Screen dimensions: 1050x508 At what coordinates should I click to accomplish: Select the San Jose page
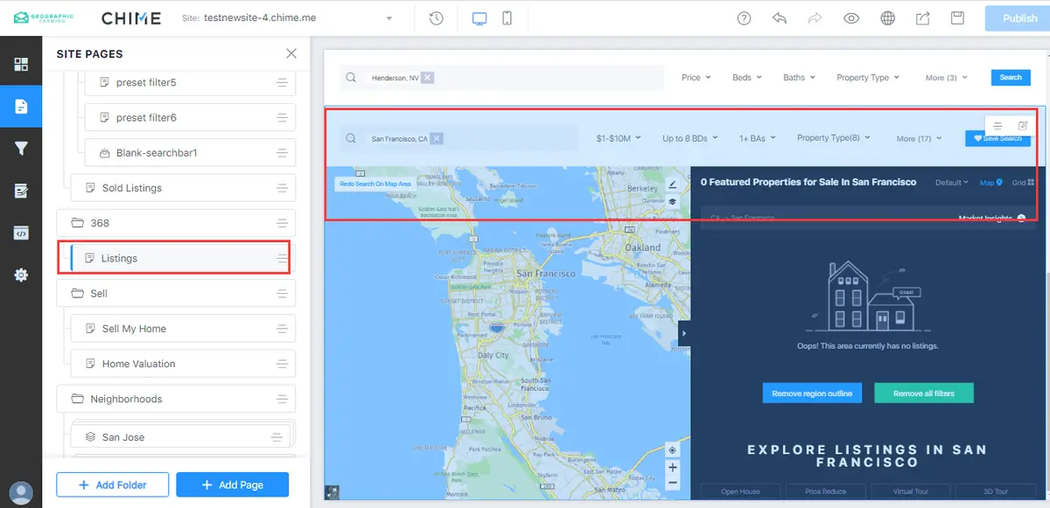180,437
